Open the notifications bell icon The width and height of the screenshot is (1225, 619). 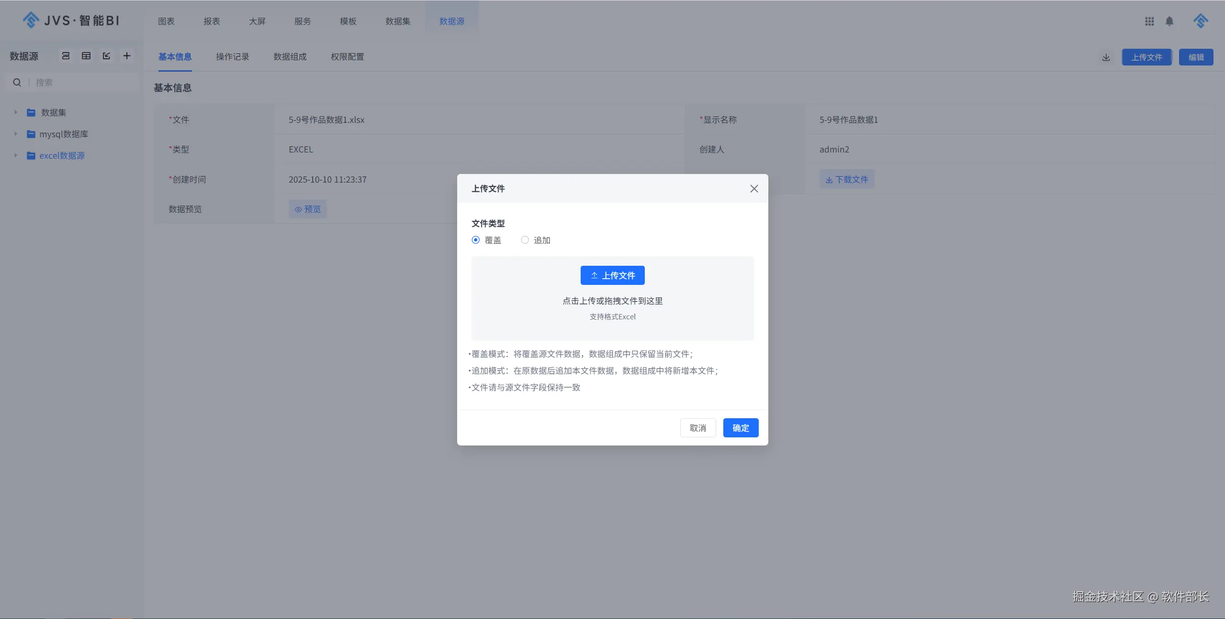1169,21
